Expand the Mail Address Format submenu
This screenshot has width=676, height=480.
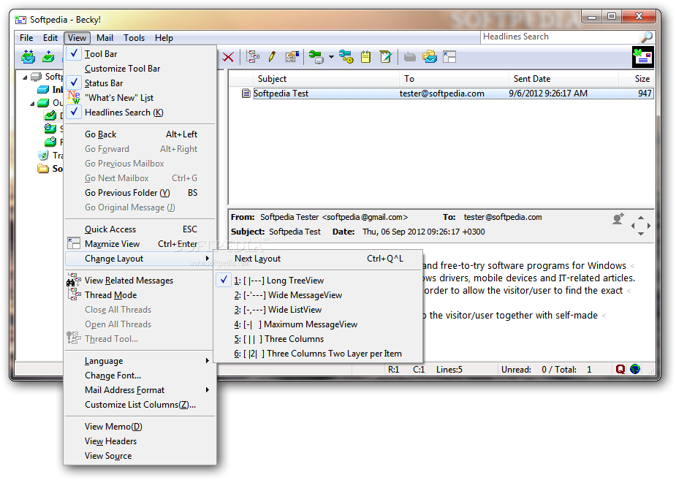[x=140, y=390]
